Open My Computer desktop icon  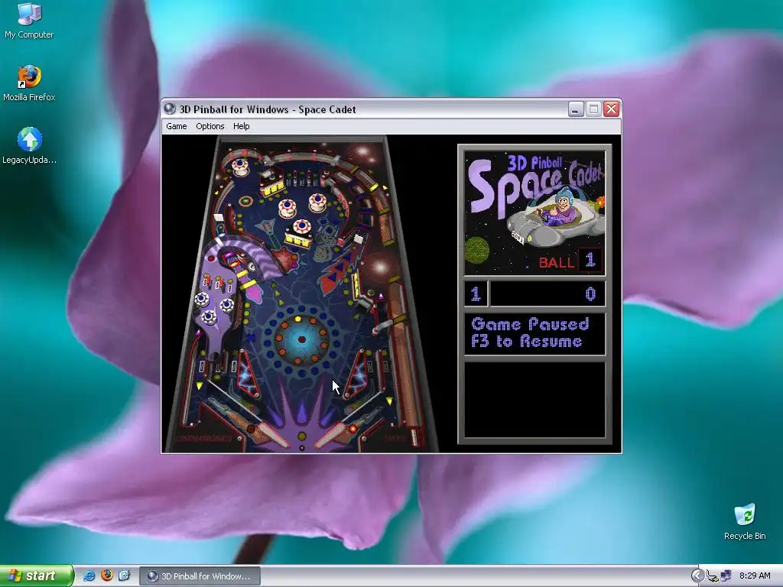click(29, 21)
